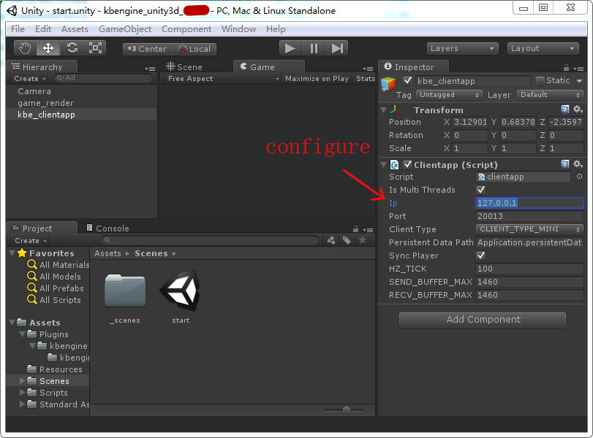Toggle Maximize on Play

317,79
